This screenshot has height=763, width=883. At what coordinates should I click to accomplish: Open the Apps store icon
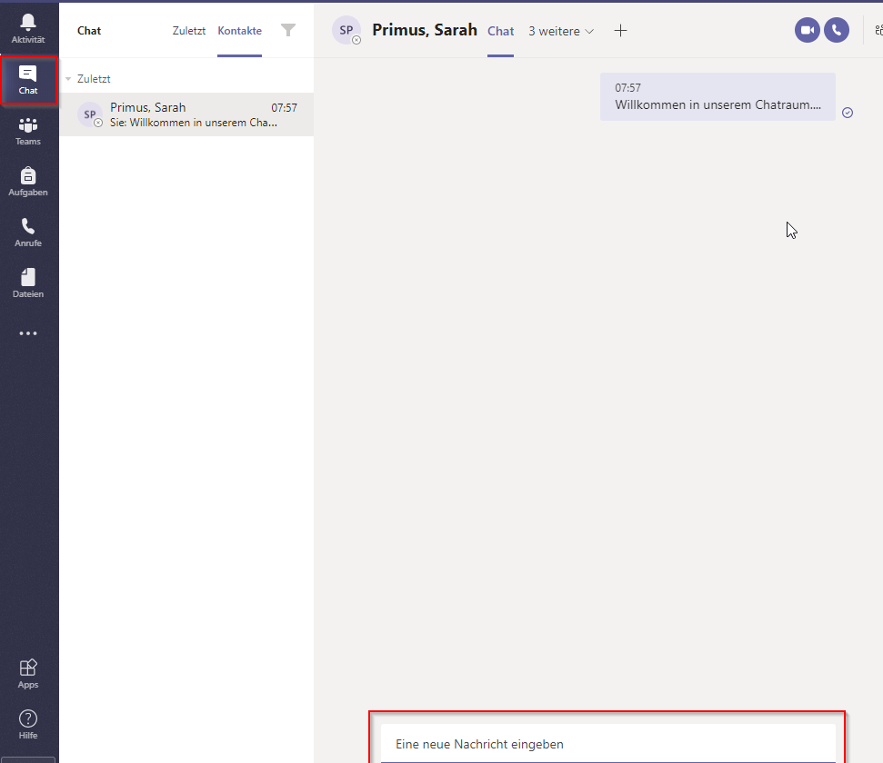point(28,674)
